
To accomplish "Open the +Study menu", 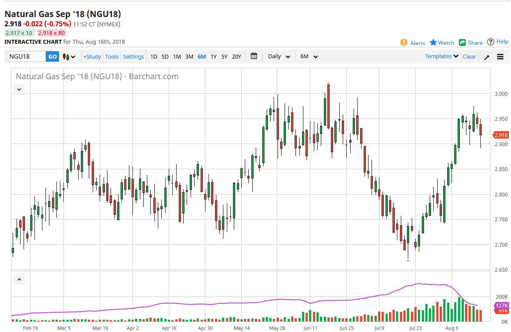I will pos(92,56).
